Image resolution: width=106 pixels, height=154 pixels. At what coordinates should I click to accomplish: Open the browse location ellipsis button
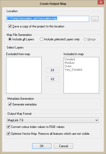coord(95,19)
